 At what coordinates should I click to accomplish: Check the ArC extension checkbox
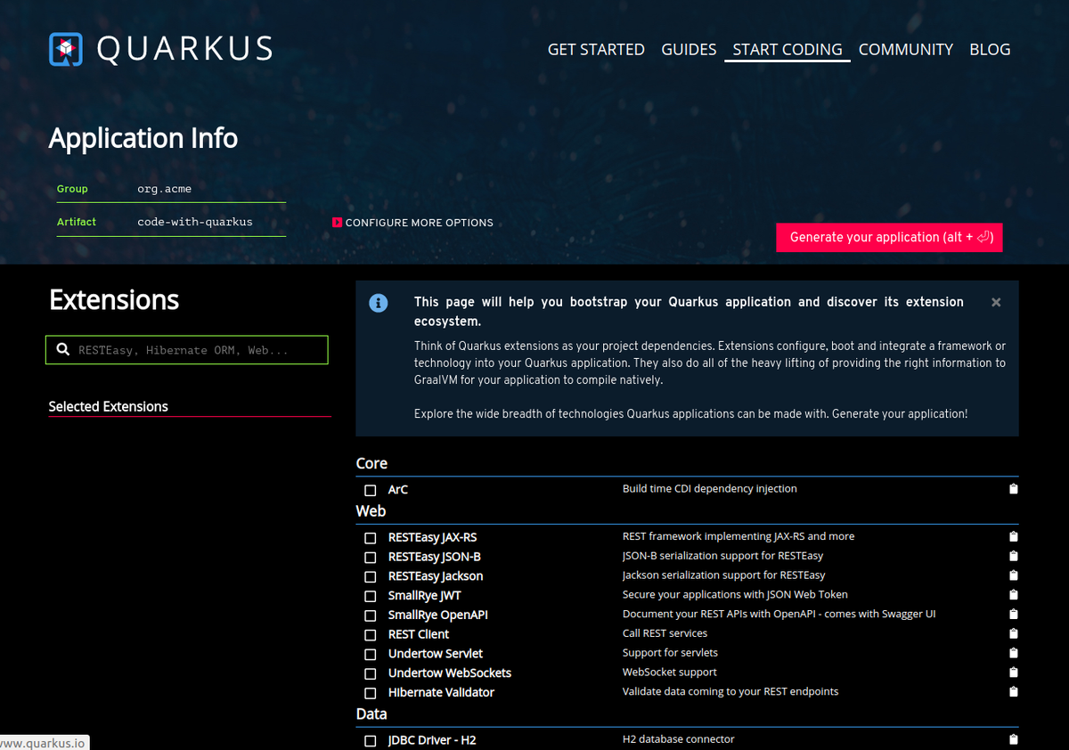pyautogui.click(x=371, y=491)
